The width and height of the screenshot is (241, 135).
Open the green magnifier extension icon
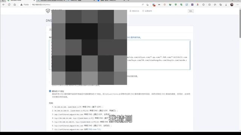tap(181, 4)
